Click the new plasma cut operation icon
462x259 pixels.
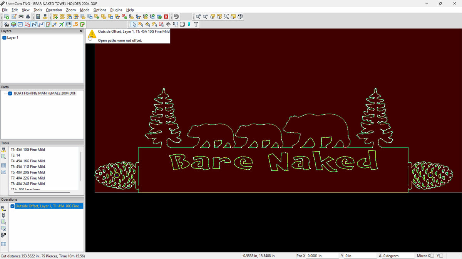pyautogui.click(x=4, y=209)
